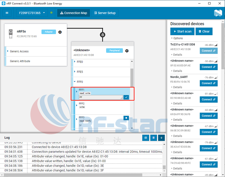225x177 pixels.
Task: Show Details for DC:90:88:D2:A0:48 device
Action: [177, 103]
